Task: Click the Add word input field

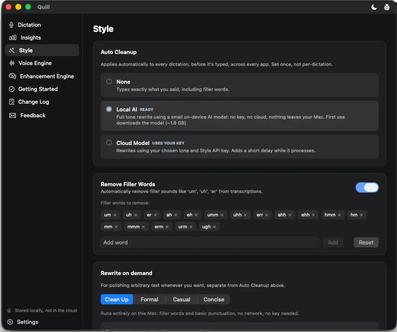Action: (x=210, y=243)
